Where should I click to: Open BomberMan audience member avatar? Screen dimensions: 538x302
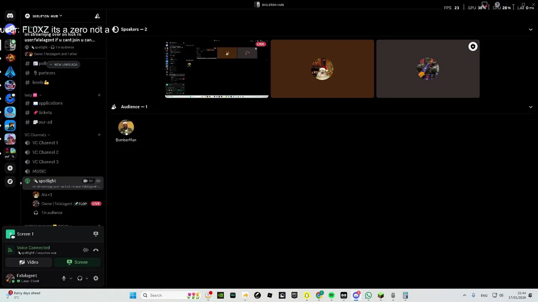click(x=126, y=128)
